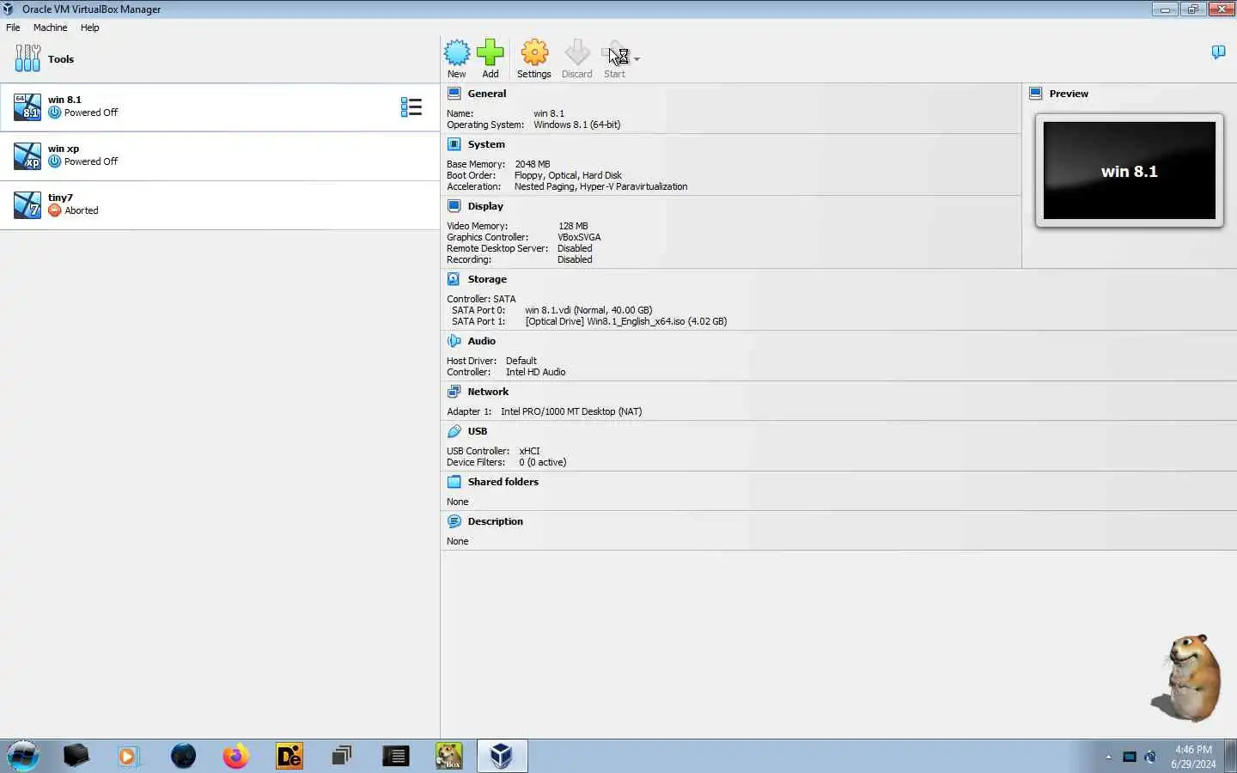Click the Description speech bubble icon
The height and width of the screenshot is (773, 1237).
(454, 521)
